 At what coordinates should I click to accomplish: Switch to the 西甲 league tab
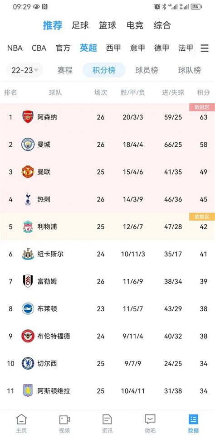click(113, 48)
